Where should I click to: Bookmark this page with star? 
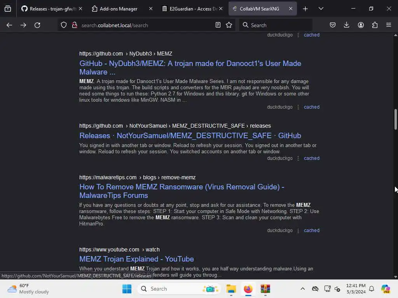pos(229,25)
